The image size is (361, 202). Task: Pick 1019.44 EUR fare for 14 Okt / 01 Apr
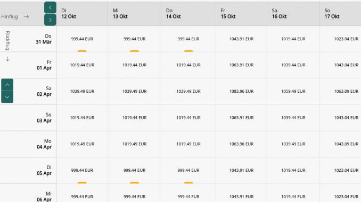tap(188, 65)
